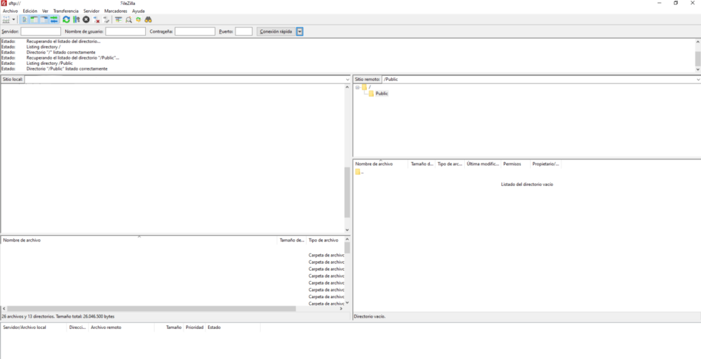Click the Conexión rápida button
Image resolution: width=701 pixels, height=359 pixels.
276,31
